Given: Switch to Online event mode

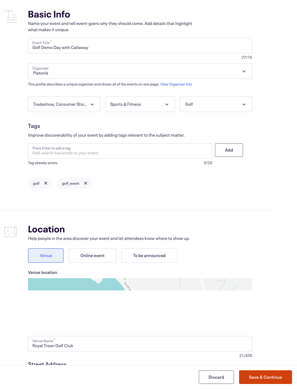Looking at the screenshot, I should click(92, 255).
